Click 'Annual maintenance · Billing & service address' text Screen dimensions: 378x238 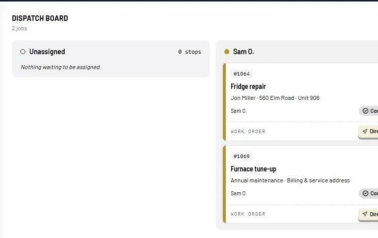pyautogui.click(x=290, y=180)
